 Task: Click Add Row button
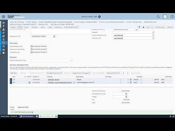pyautogui.click(x=13, y=73)
